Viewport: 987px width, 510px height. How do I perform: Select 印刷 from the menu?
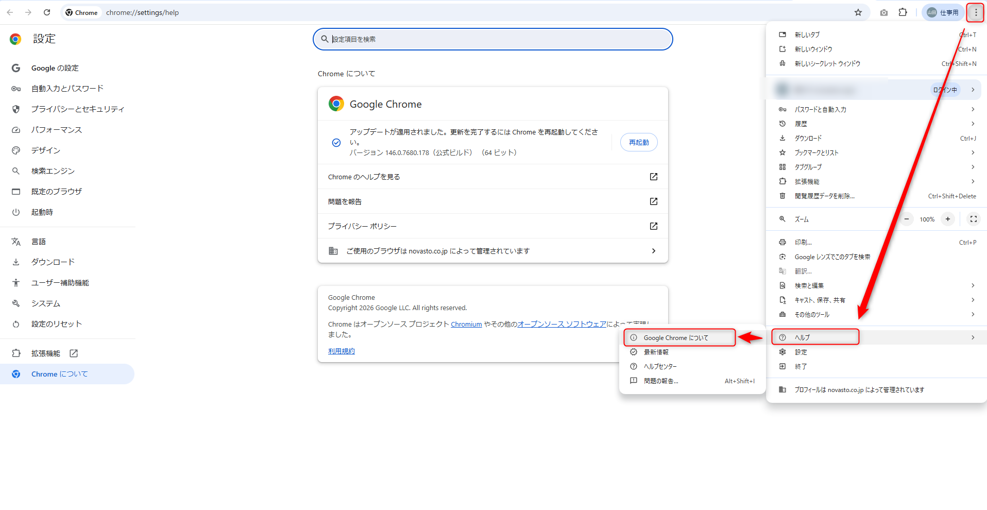(876, 242)
